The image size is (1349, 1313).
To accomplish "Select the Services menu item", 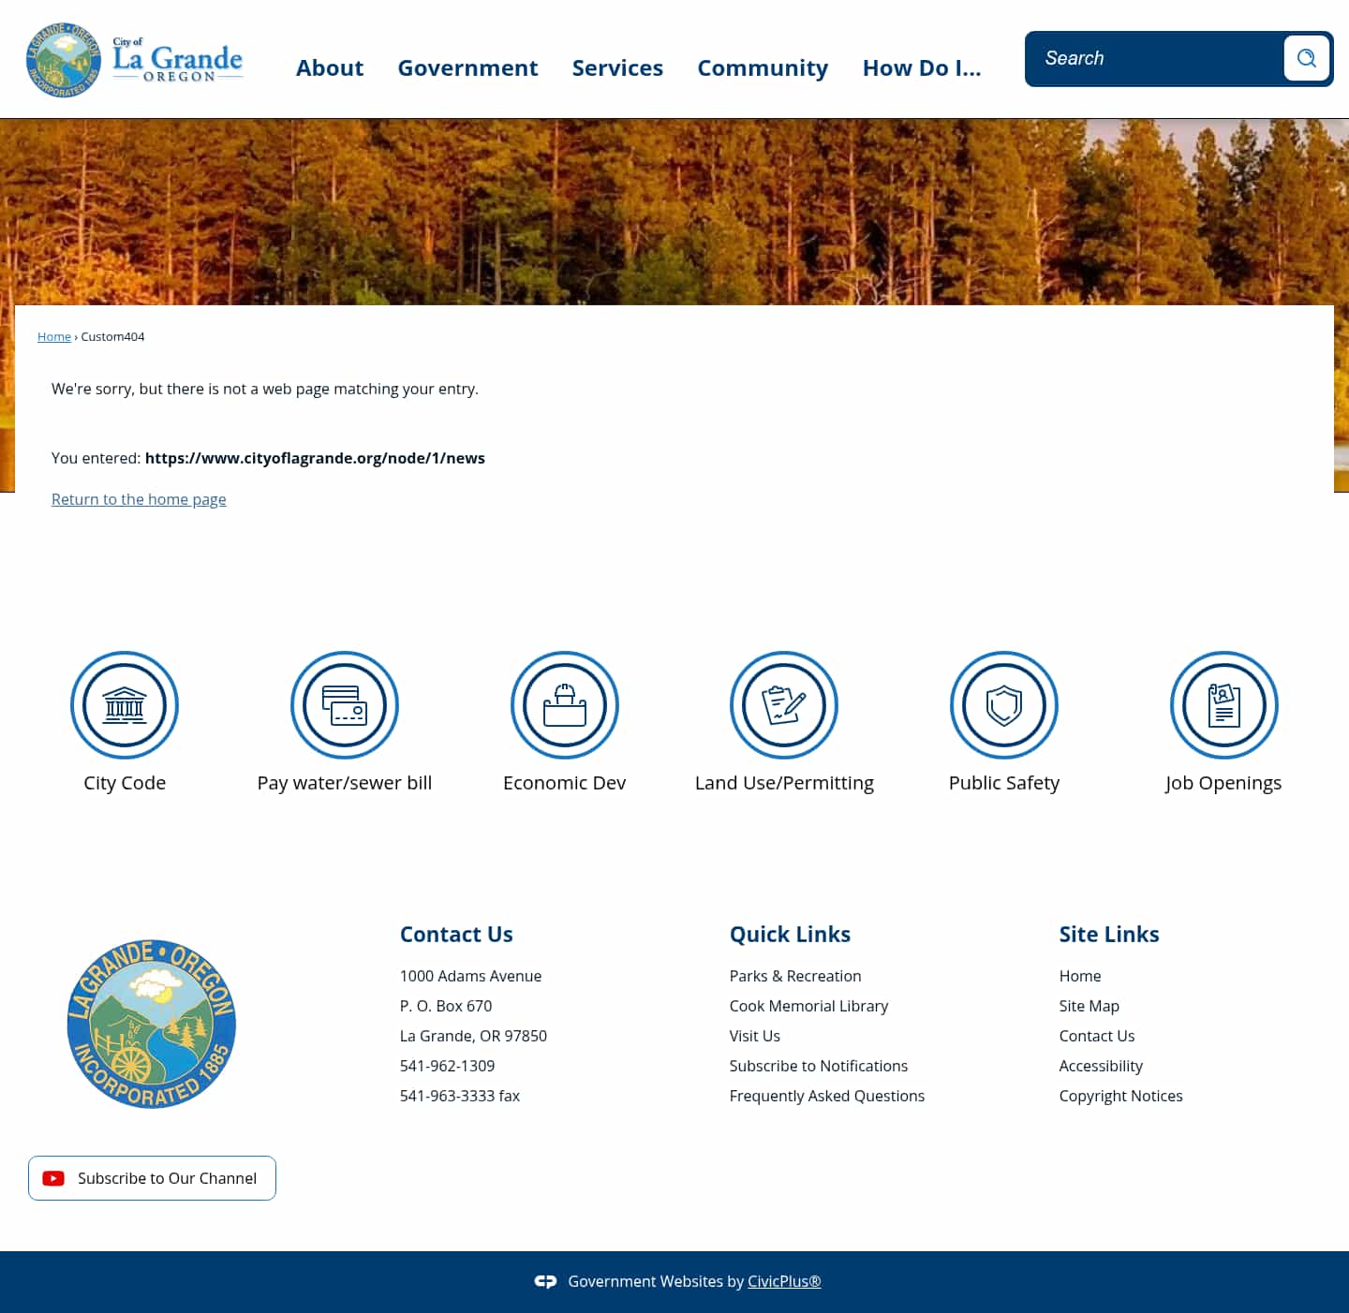I will (x=617, y=67).
